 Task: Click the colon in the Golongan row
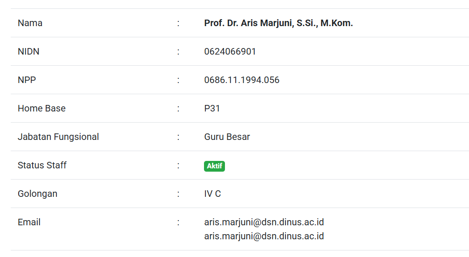tap(178, 194)
